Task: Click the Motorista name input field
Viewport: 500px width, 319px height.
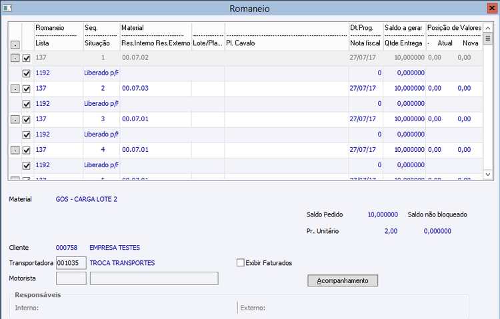Action: coord(154,278)
